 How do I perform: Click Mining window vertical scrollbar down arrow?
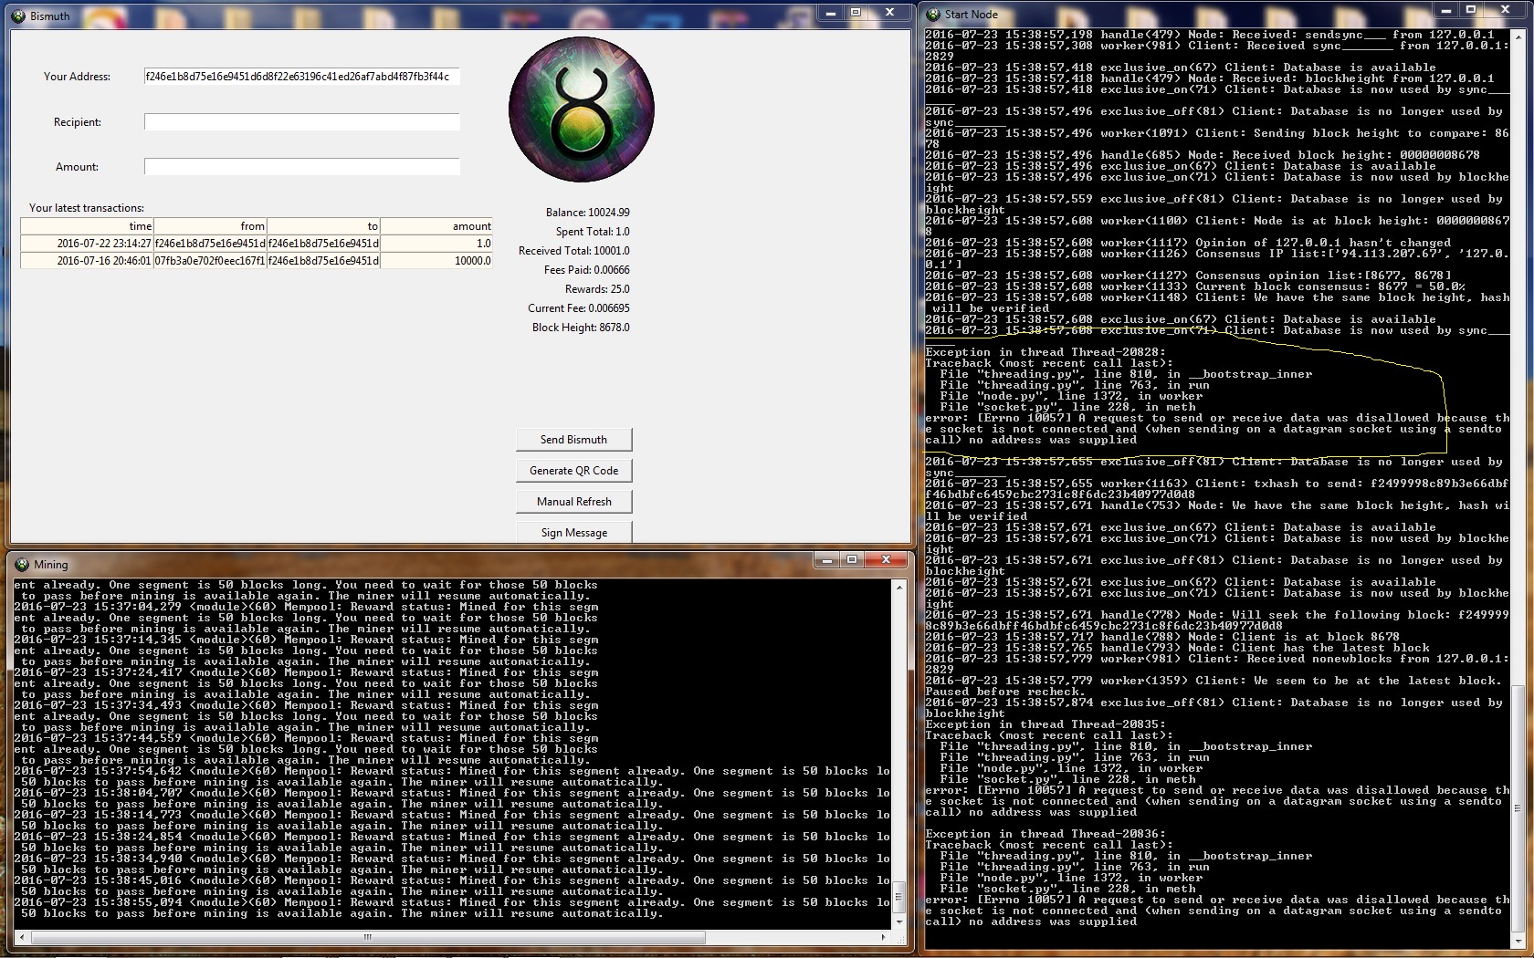point(899,922)
